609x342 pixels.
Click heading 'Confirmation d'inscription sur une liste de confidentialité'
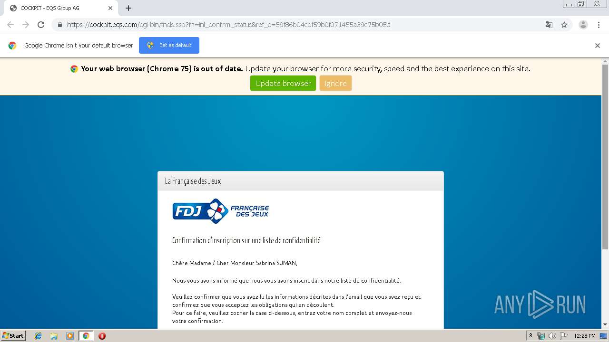click(246, 240)
